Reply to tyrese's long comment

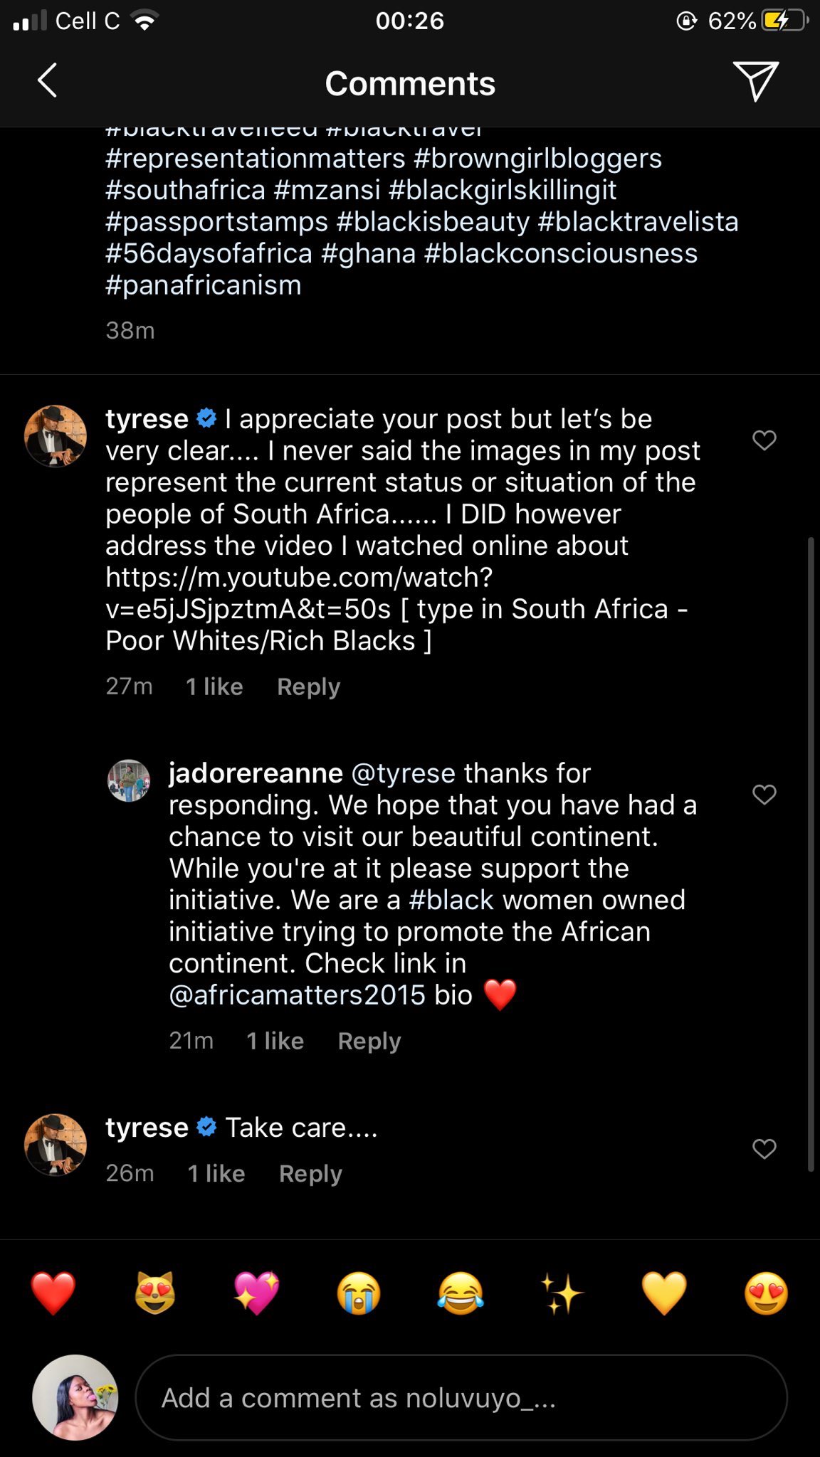pyautogui.click(x=308, y=687)
